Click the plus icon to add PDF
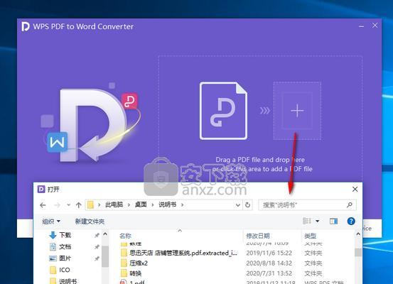Viewport: 393px width, 284px height. click(x=297, y=111)
